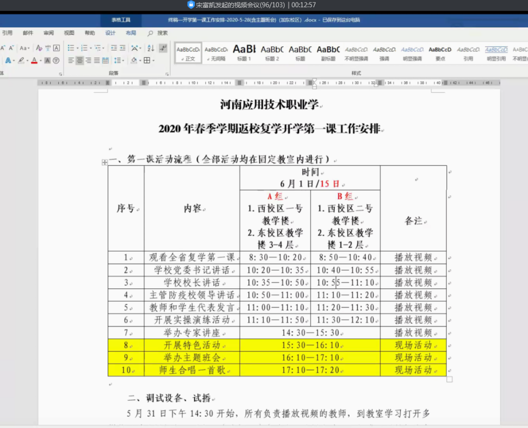Click the red font color swatch
Viewport: 528px width, 428px height.
[x=34, y=61]
